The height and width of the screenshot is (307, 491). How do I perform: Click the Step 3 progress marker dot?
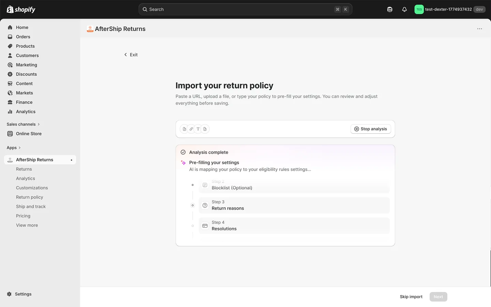click(x=193, y=205)
